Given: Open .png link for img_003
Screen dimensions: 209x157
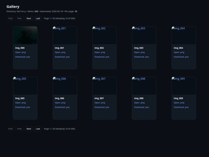Looking at the screenshot, I should tap(139, 52).
